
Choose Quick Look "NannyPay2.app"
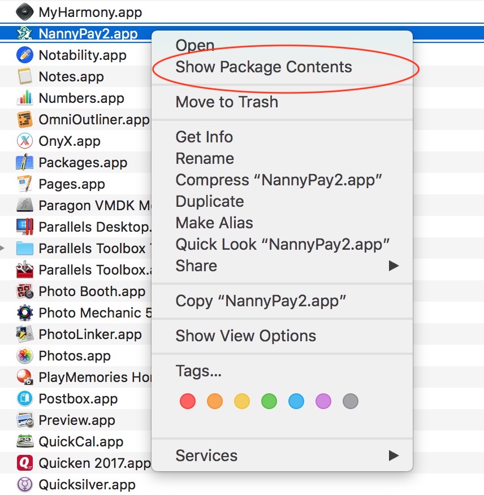(283, 245)
